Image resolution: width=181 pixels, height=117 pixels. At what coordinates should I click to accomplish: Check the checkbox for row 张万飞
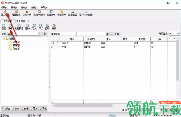coord(58,43)
